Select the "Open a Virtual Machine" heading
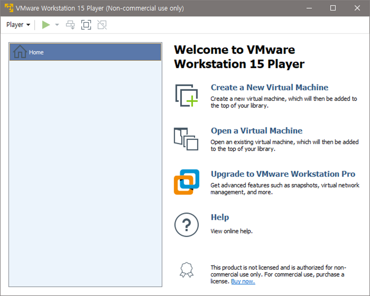Screen dimensions: 370x296 pyautogui.click(x=256, y=131)
